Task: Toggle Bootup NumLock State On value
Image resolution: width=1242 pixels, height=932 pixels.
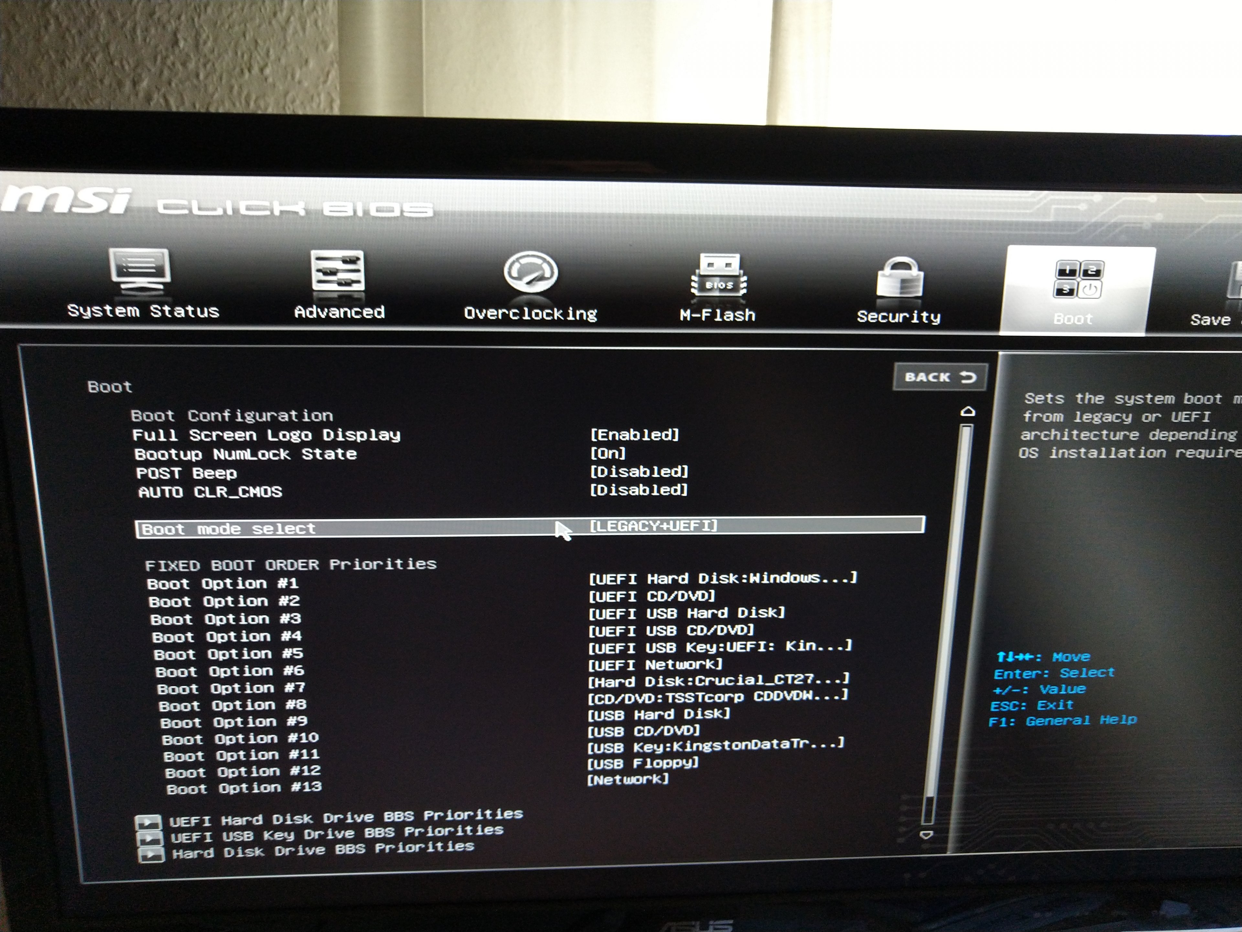Action: click(x=607, y=453)
